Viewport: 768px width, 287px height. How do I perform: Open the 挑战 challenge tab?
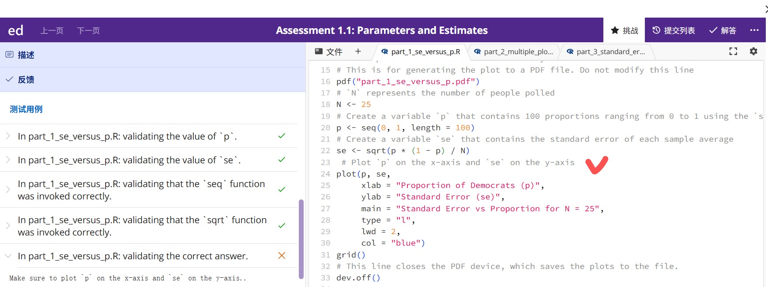coord(624,30)
